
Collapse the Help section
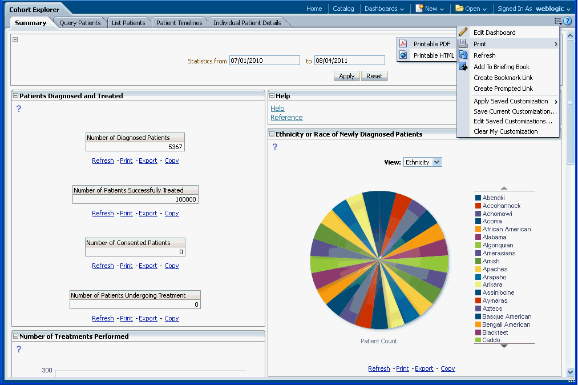point(272,95)
